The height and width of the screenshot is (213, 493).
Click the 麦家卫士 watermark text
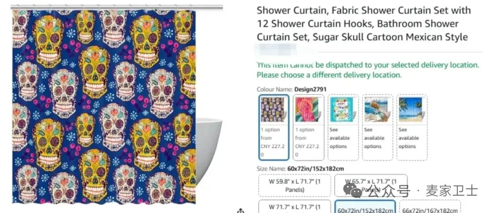(x=452, y=191)
